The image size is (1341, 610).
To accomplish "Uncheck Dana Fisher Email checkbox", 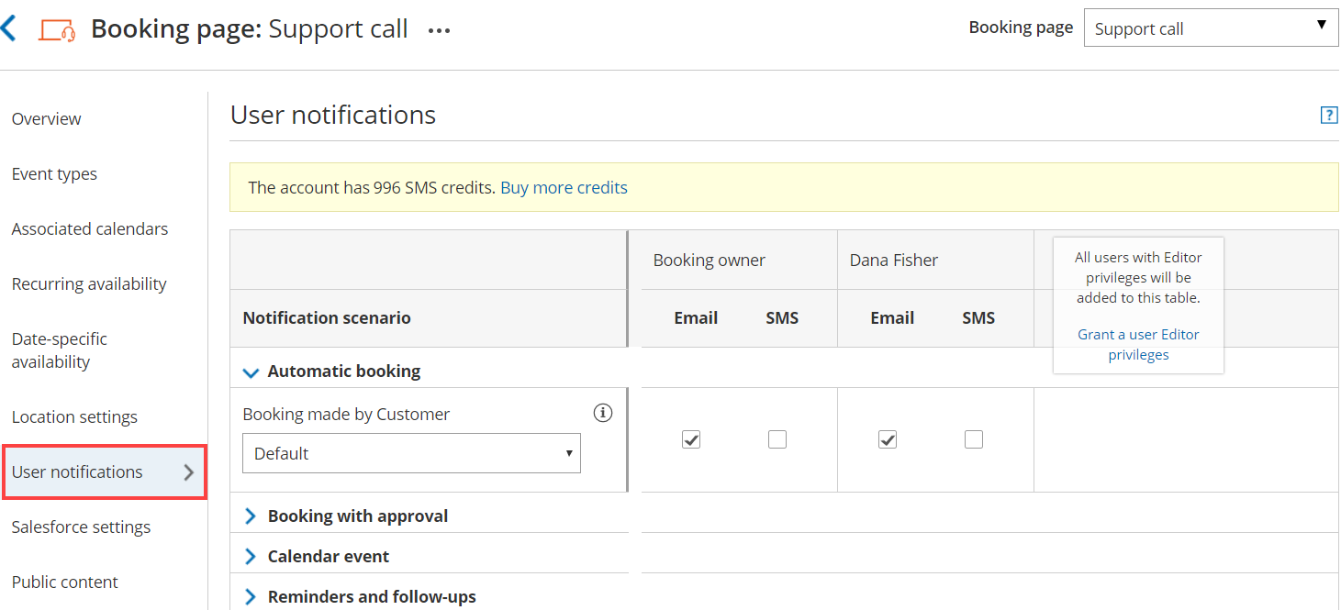I will click(888, 439).
